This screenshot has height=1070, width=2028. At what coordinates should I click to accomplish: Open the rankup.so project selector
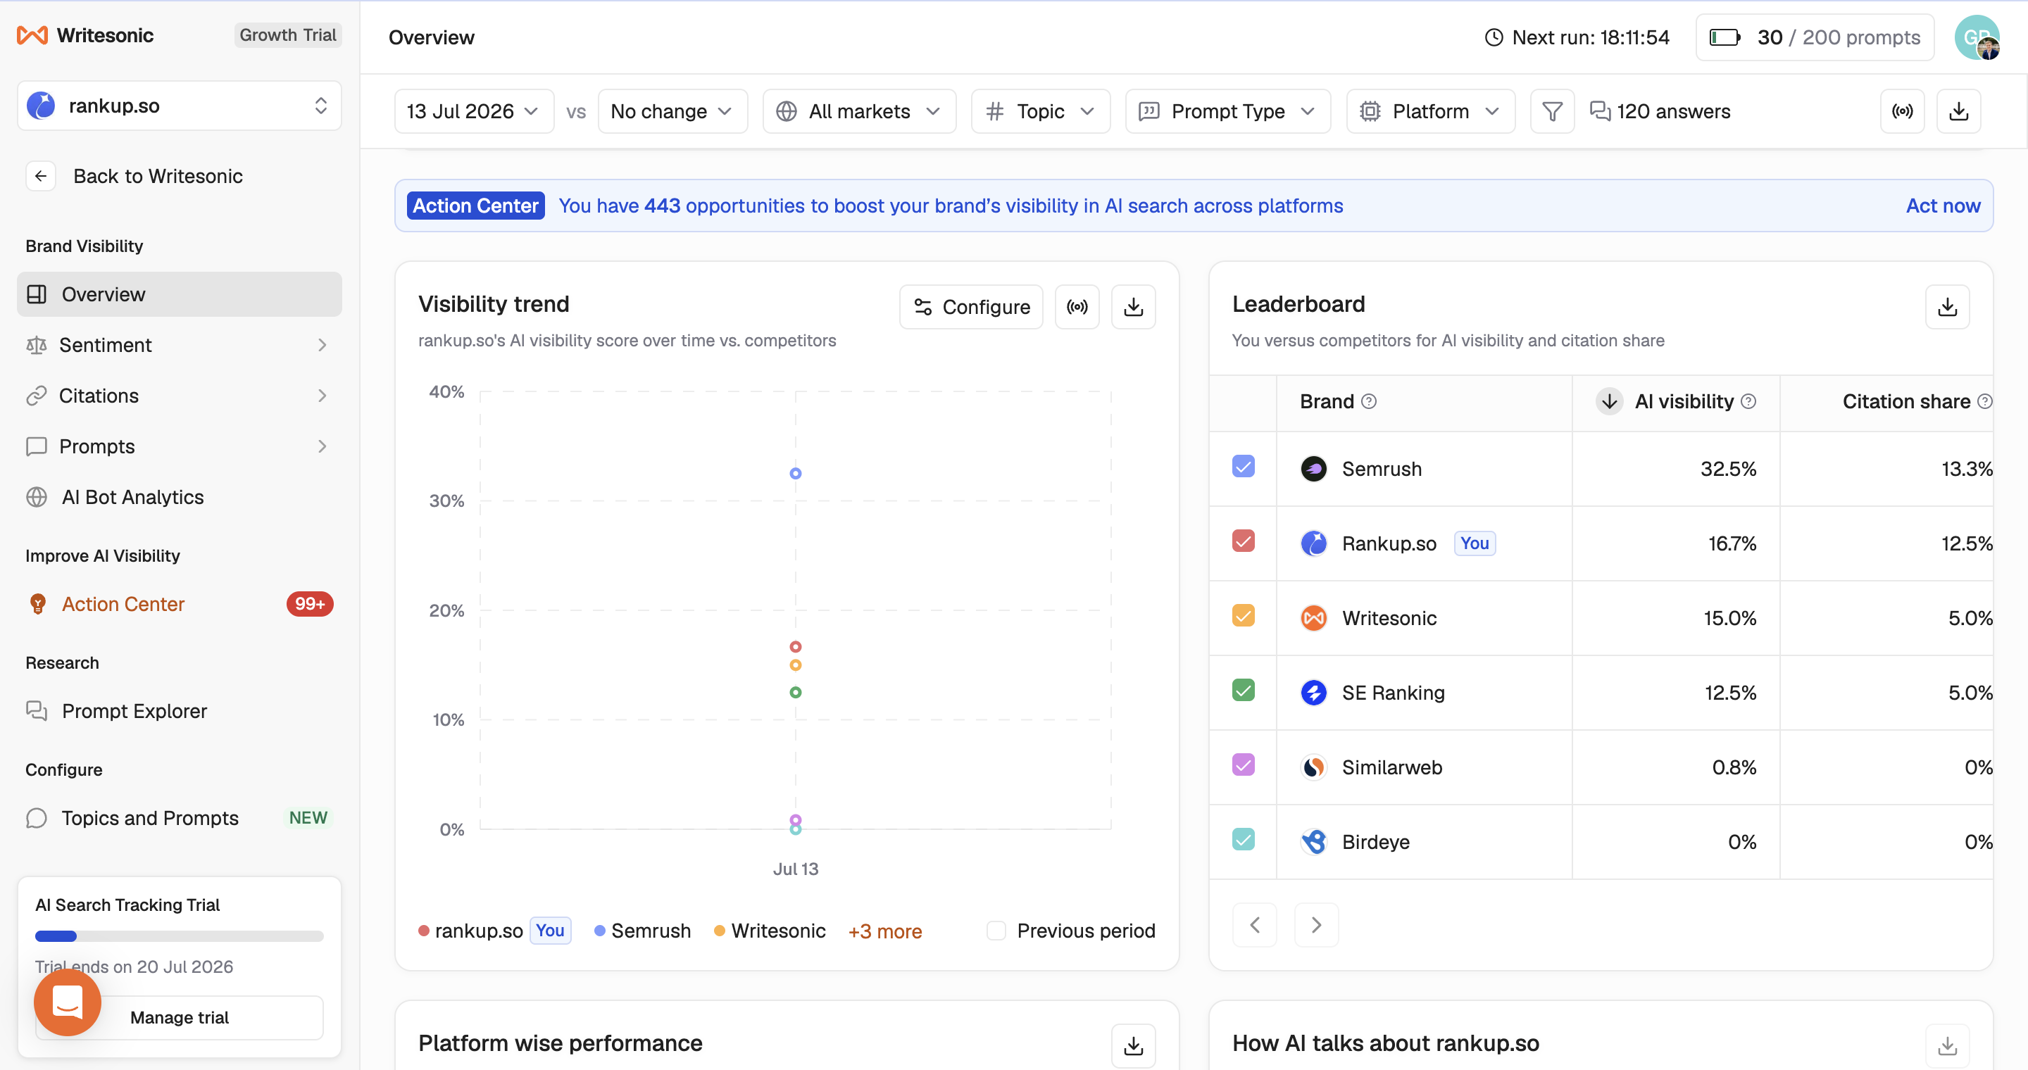180,106
